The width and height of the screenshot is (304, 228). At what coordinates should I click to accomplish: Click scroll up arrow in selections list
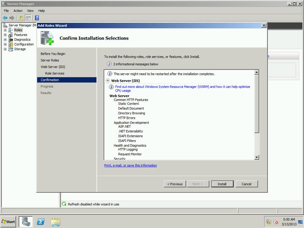point(256,72)
